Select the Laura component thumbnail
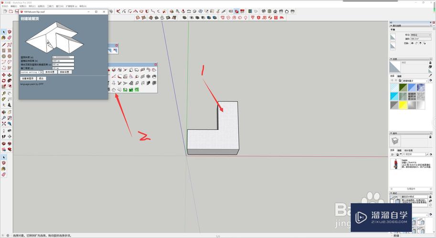 (x=396, y=164)
